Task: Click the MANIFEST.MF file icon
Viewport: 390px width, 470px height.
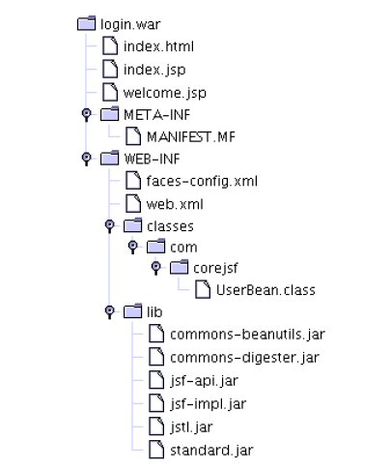Action: (x=133, y=136)
